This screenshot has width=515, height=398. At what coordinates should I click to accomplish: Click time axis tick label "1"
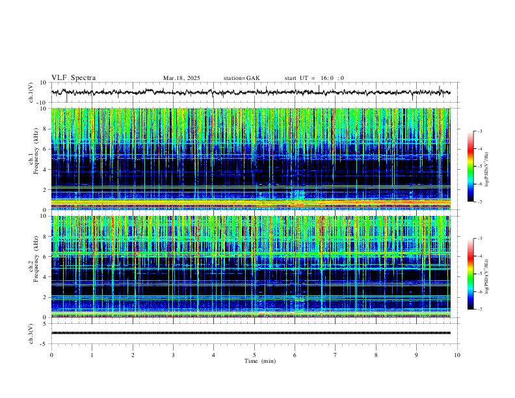pos(92,355)
